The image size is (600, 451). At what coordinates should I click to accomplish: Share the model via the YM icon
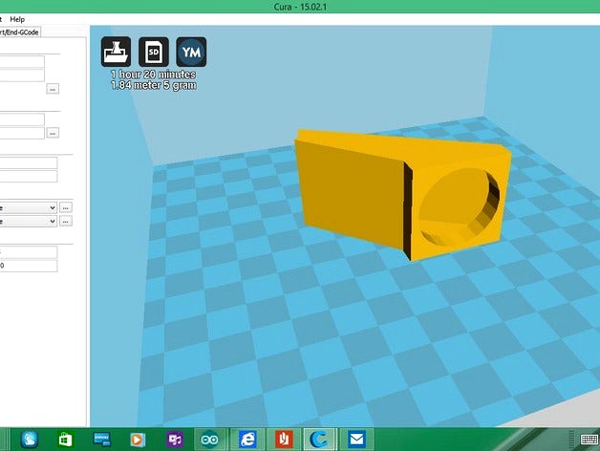pos(191,52)
